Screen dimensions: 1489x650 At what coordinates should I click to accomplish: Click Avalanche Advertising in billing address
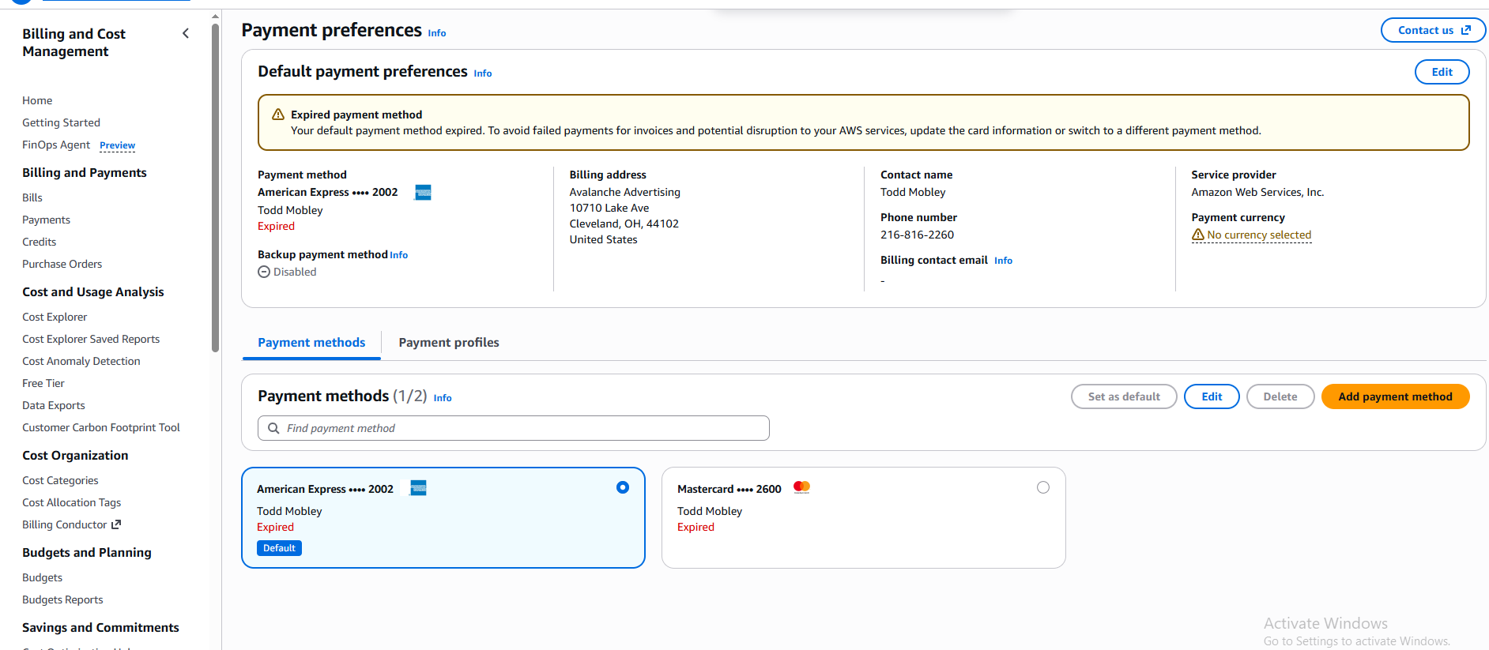(624, 192)
